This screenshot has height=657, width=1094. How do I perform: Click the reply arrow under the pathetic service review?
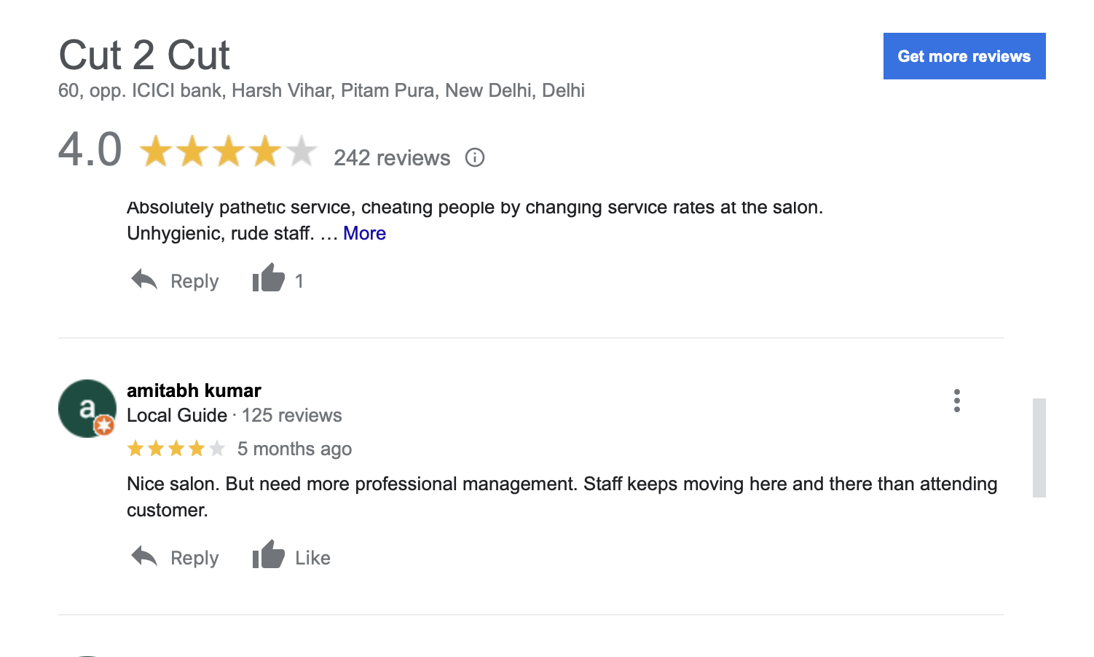(144, 280)
